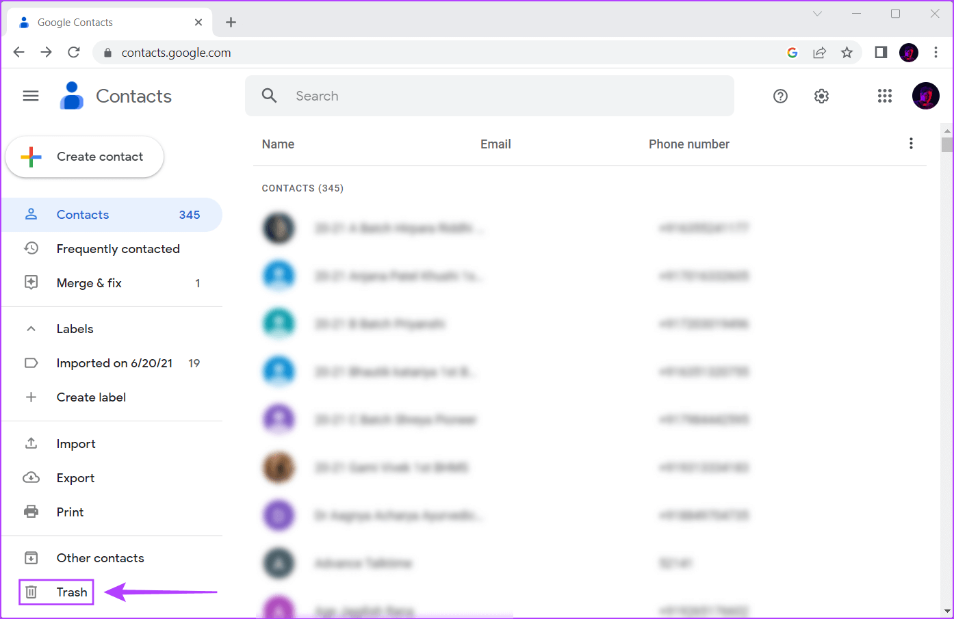Click the browser back arrow

click(19, 53)
